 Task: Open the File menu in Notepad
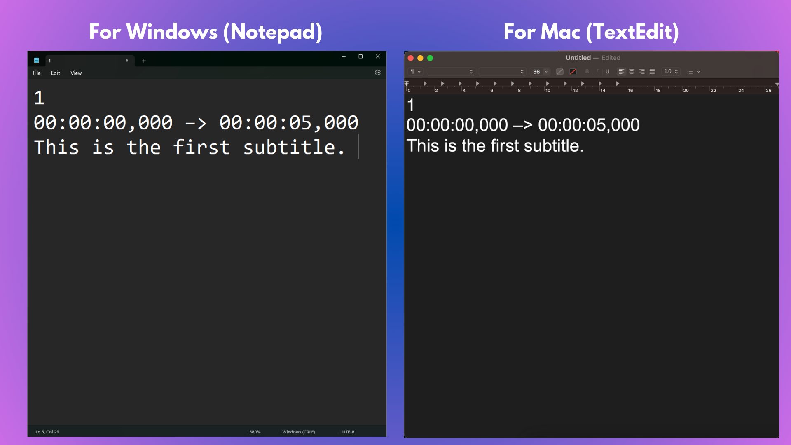[37, 73]
